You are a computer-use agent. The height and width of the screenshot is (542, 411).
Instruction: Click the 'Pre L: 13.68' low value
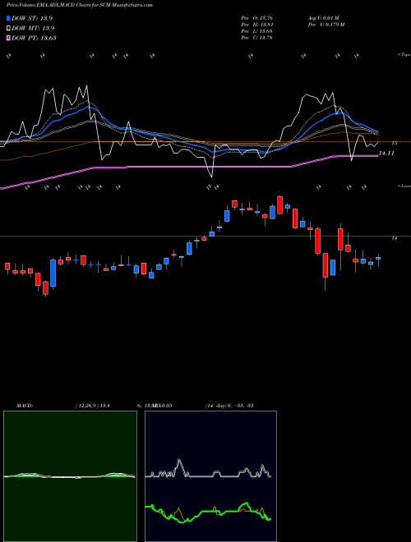[x=257, y=30]
